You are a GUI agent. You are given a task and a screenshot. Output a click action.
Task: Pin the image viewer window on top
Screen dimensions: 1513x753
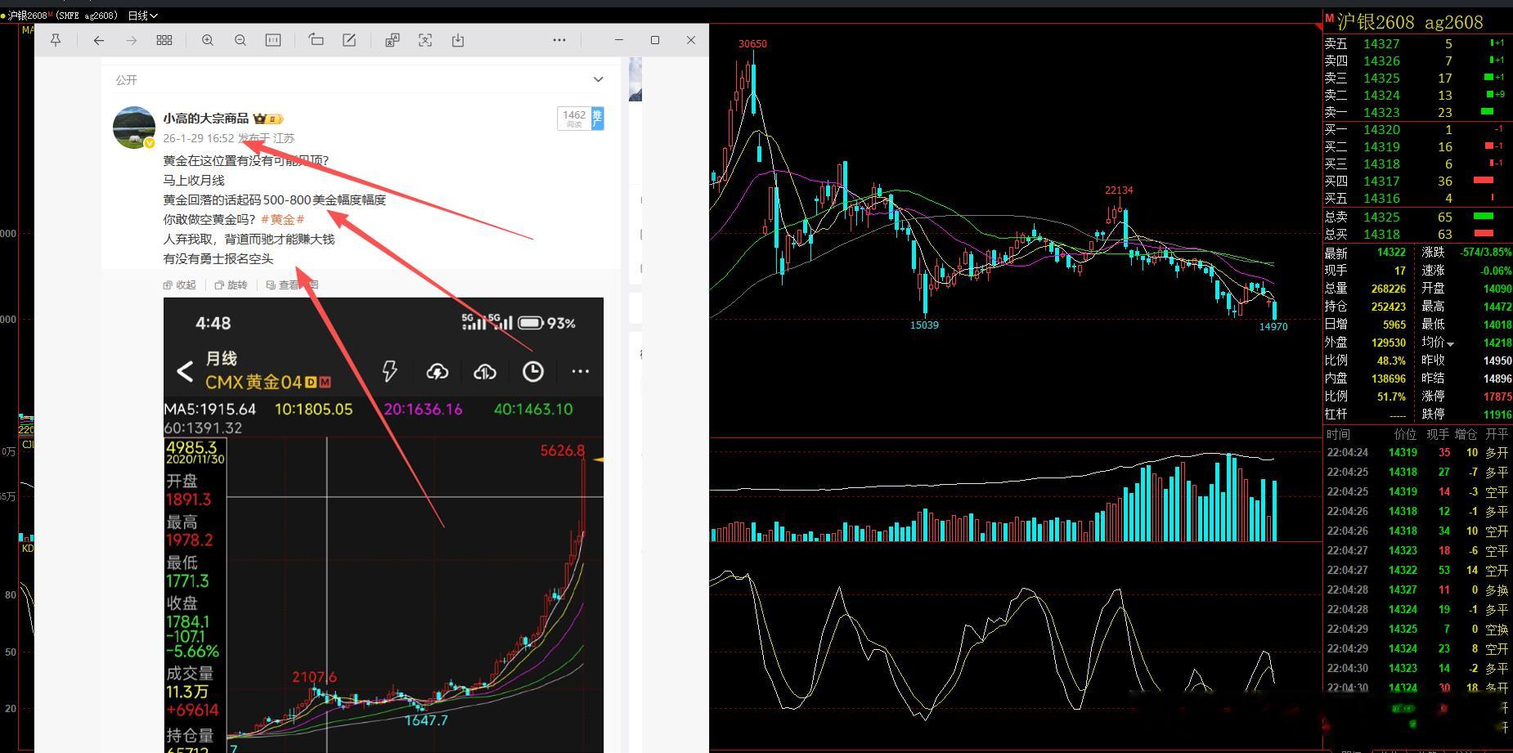point(56,40)
